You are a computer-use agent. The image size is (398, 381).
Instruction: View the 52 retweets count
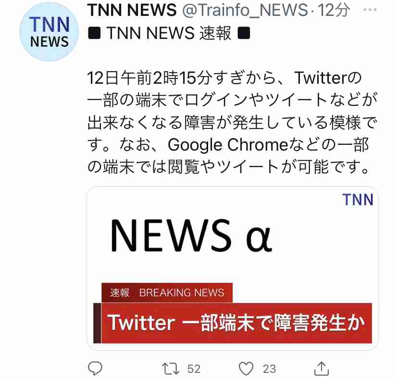(194, 369)
